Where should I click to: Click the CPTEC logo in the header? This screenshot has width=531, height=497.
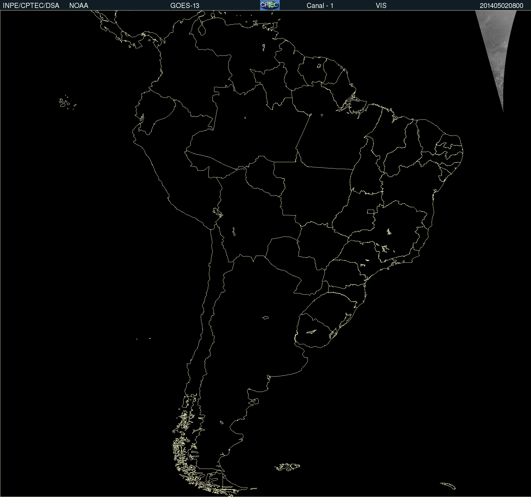(x=270, y=5)
